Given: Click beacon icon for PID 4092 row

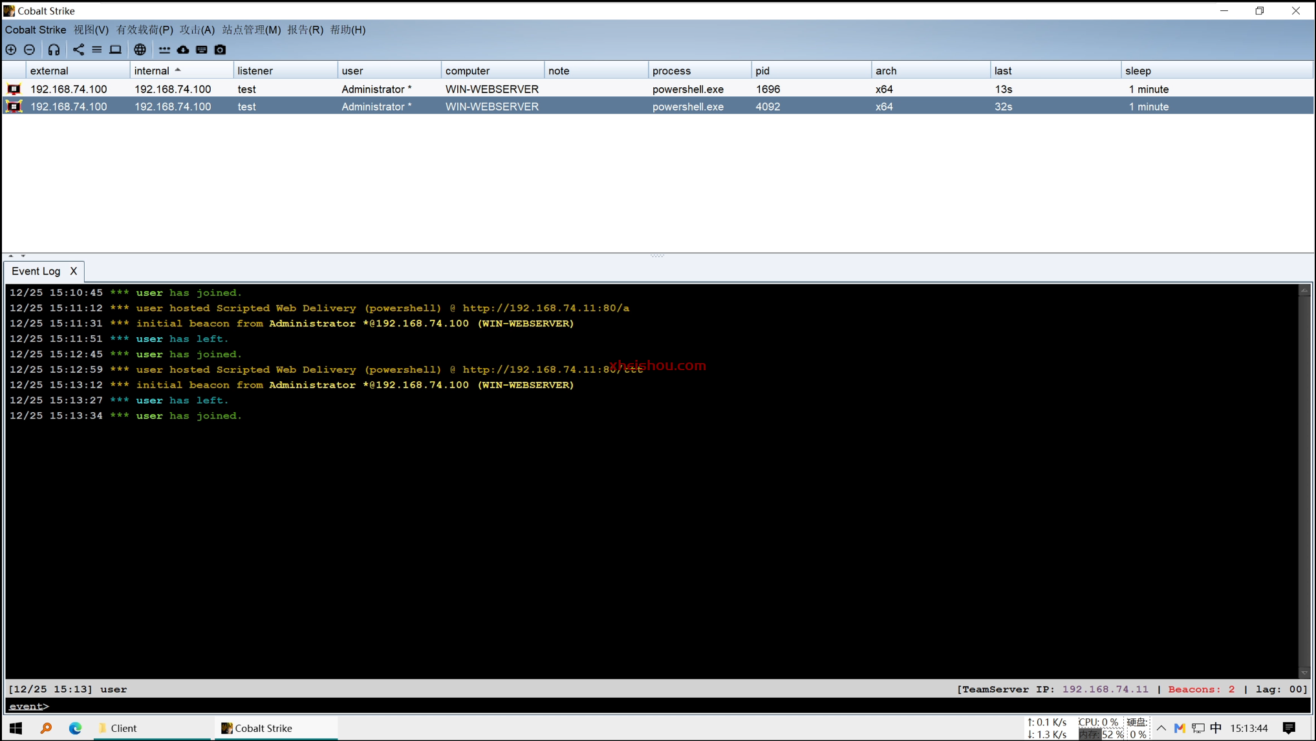Looking at the screenshot, I should click(14, 107).
